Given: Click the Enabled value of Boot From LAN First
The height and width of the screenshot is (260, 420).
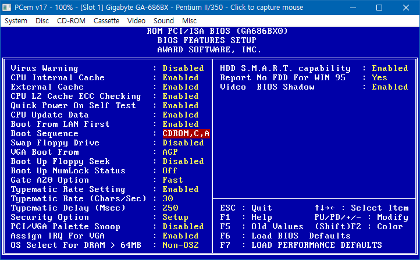Looking at the screenshot, I should click(x=180, y=124).
